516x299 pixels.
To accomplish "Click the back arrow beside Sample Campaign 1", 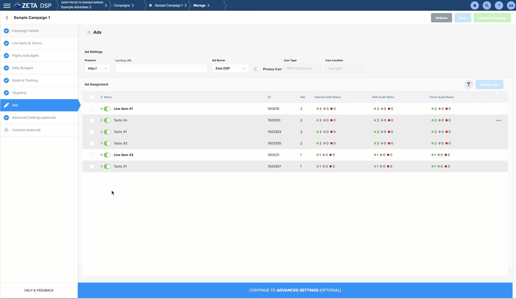I will (7, 18).
